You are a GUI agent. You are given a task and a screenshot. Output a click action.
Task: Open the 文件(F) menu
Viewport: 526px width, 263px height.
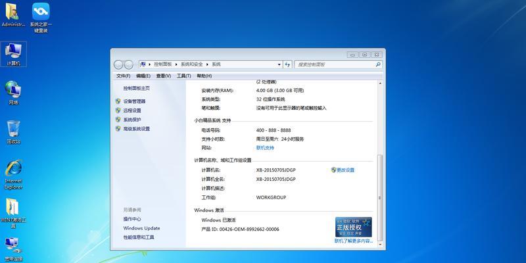click(123, 76)
